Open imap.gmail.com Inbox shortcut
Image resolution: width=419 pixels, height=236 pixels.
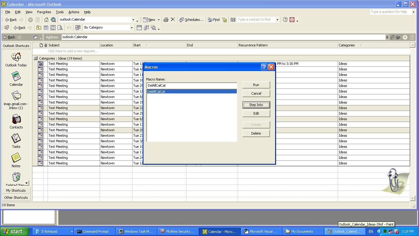[16, 96]
